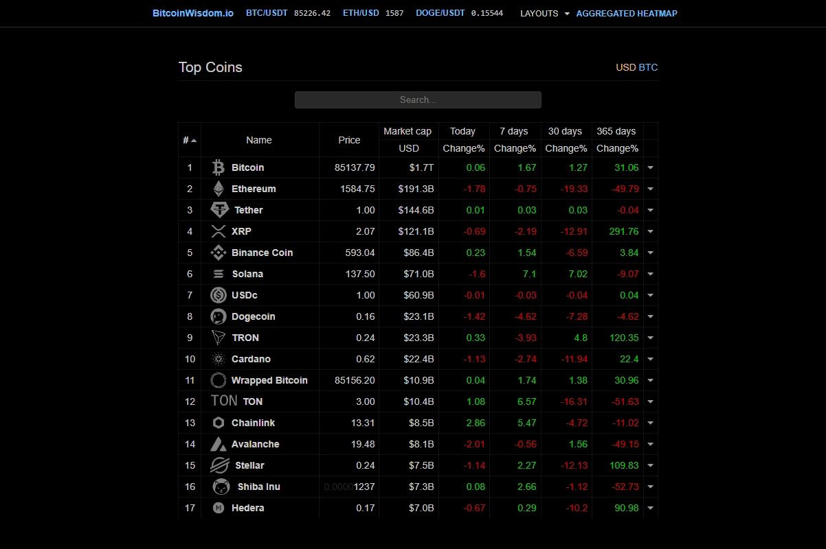Open the Wrapped Bitcoin name link

point(269,380)
